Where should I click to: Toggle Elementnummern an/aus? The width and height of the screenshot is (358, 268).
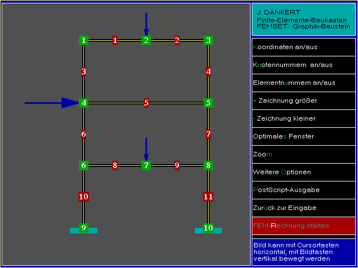pyautogui.click(x=303, y=83)
